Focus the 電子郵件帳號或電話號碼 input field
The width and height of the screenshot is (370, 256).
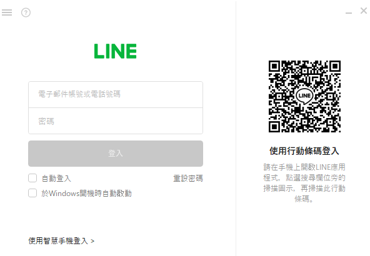pos(116,94)
